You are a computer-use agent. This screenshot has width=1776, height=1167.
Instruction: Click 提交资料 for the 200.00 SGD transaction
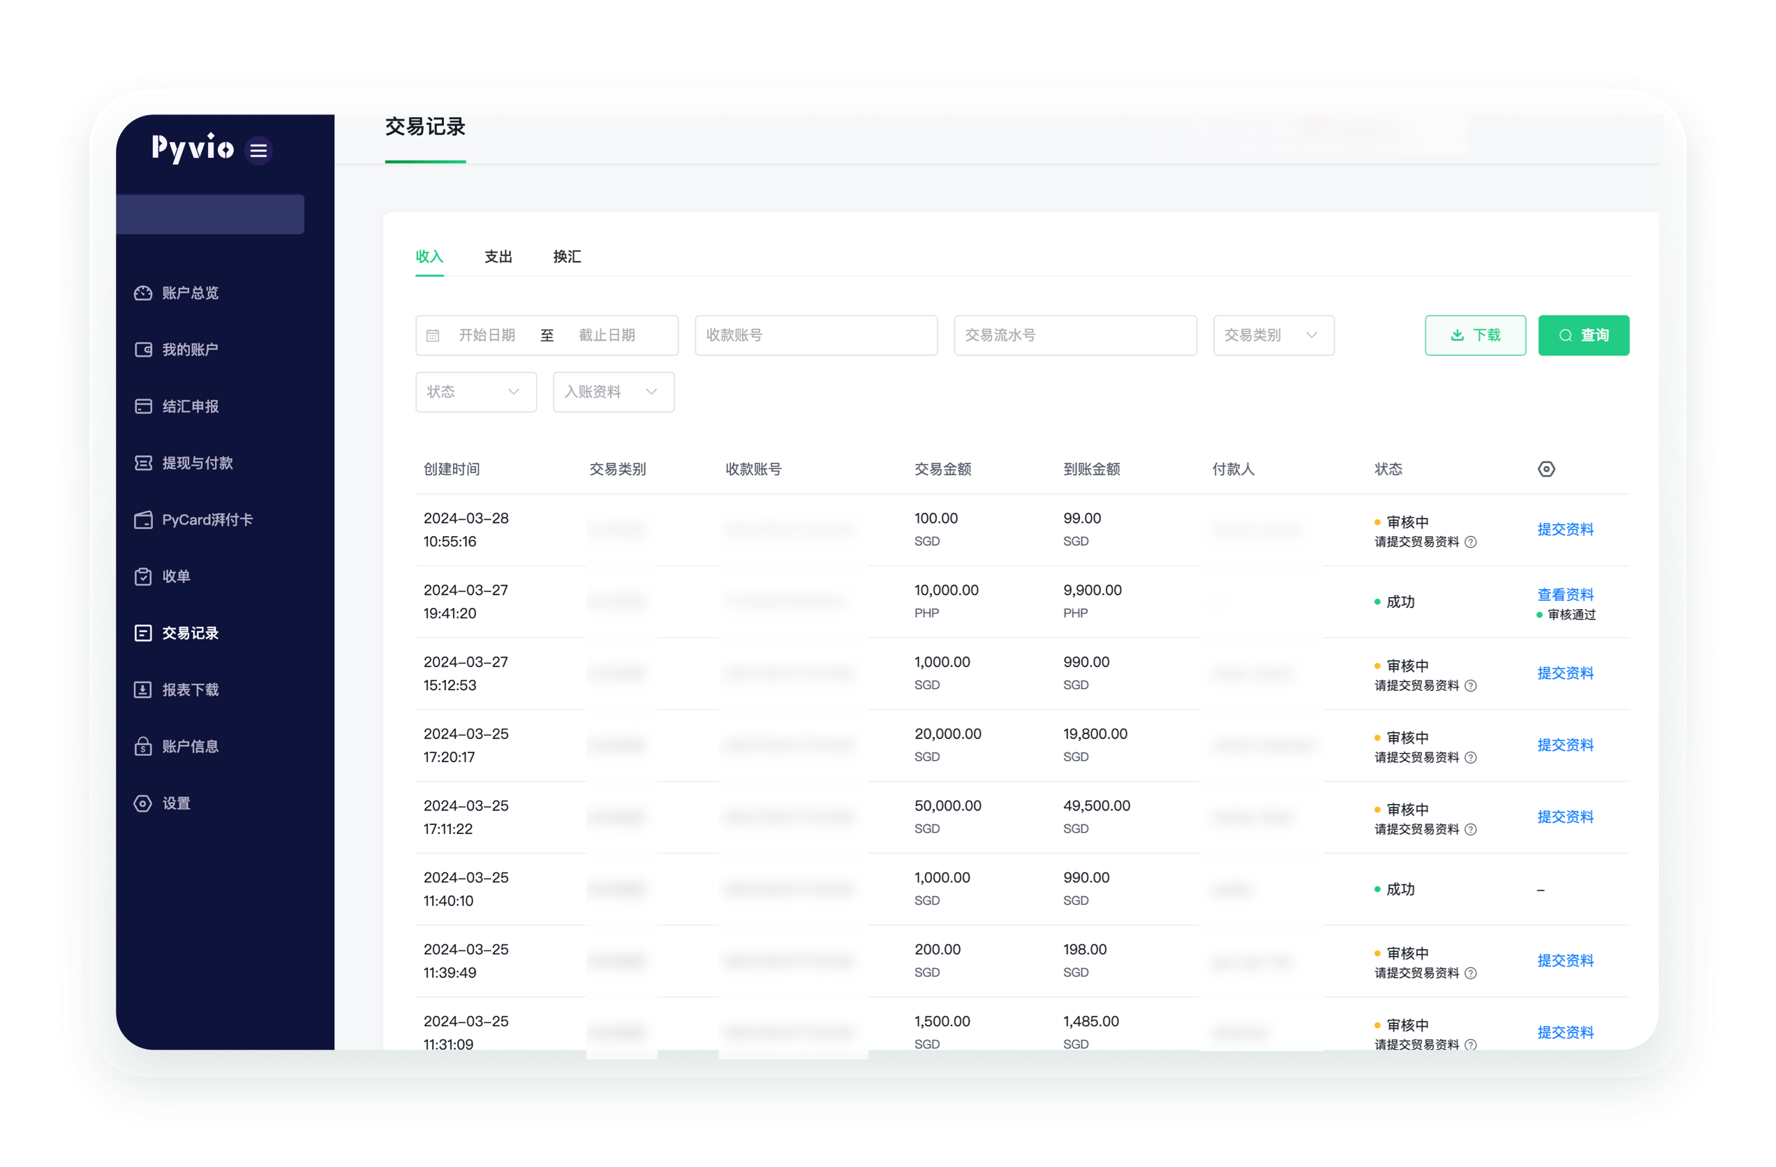[x=1564, y=961]
